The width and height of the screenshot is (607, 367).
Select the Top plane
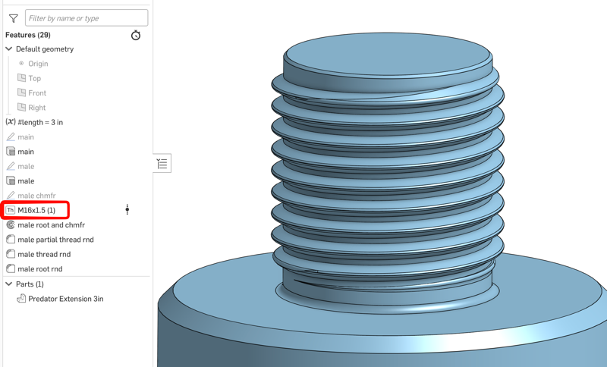click(x=34, y=78)
